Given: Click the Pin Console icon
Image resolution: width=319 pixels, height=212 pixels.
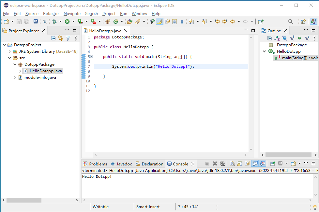Looking at the screenshot, I should [x=272, y=163].
